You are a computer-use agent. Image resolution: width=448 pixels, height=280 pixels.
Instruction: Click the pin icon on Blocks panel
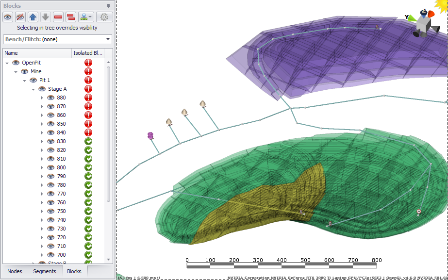coord(108,5)
